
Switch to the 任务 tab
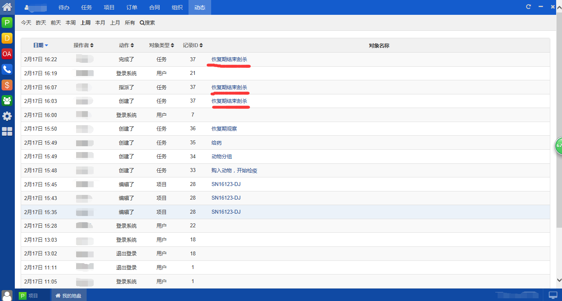pos(87,7)
